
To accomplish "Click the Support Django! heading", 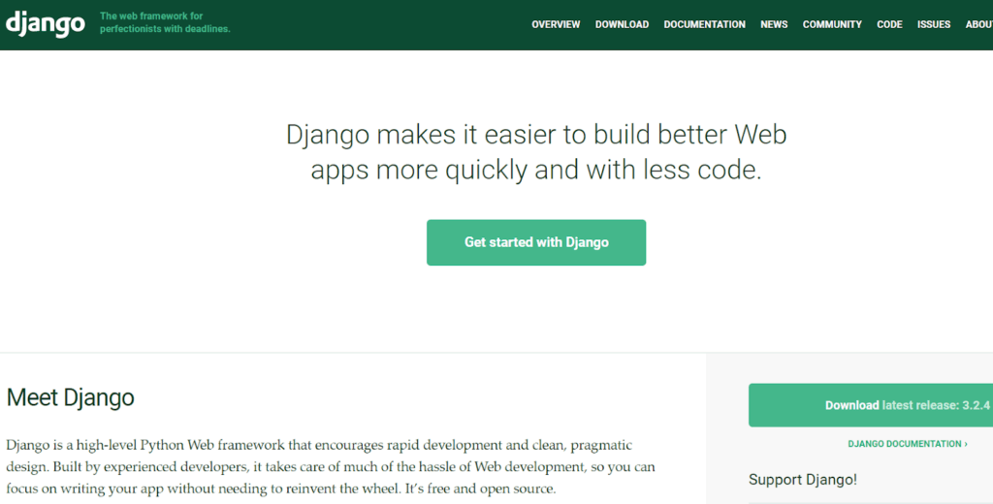I will (x=802, y=480).
